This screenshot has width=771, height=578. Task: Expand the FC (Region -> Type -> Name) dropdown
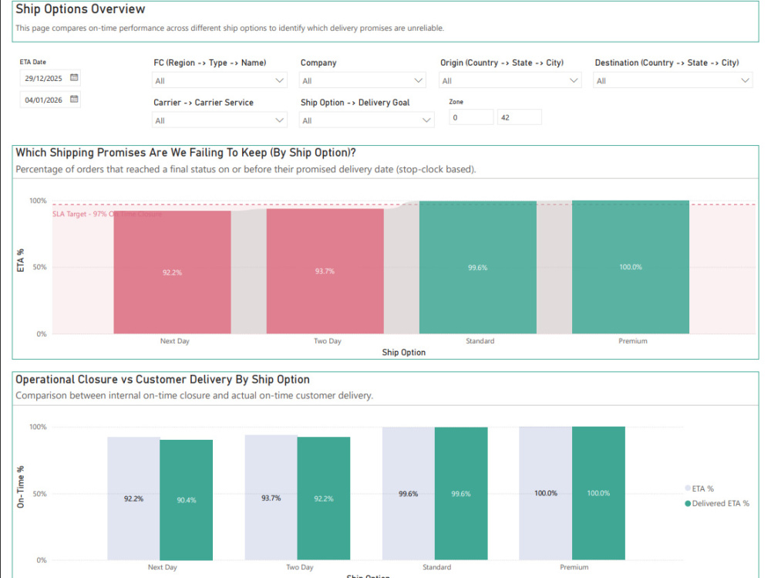click(219, 80)
